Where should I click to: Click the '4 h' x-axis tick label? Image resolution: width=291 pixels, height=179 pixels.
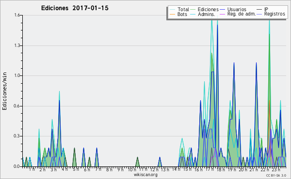click(x=65, y=169)
